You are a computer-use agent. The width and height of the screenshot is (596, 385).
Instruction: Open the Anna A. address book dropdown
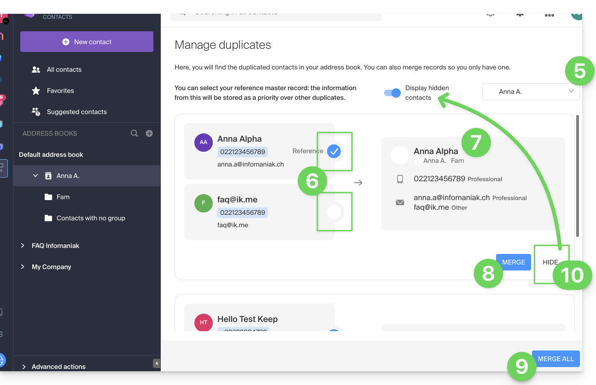(531, 92)
